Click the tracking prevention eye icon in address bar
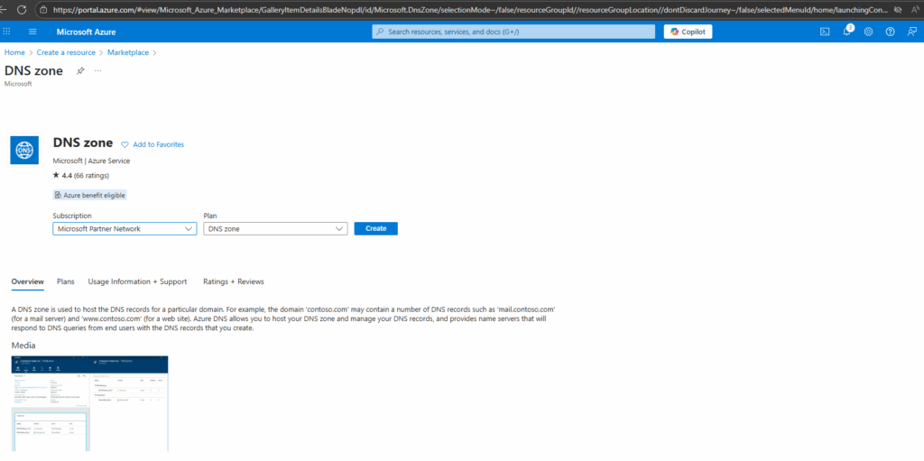924x461 pixels. [898, 10]
